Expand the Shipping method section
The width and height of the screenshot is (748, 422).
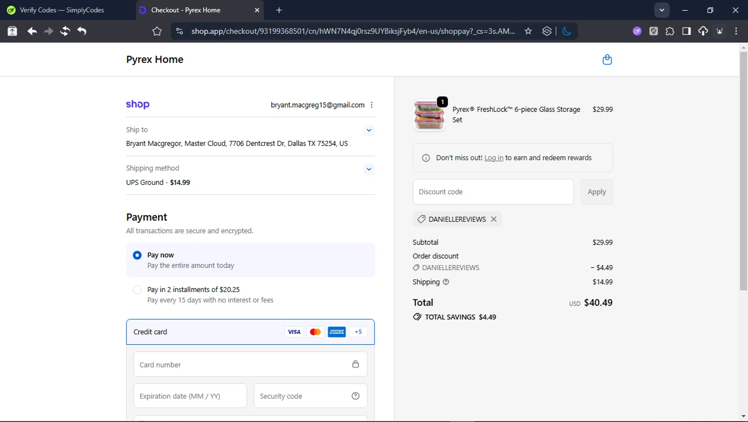369,169
